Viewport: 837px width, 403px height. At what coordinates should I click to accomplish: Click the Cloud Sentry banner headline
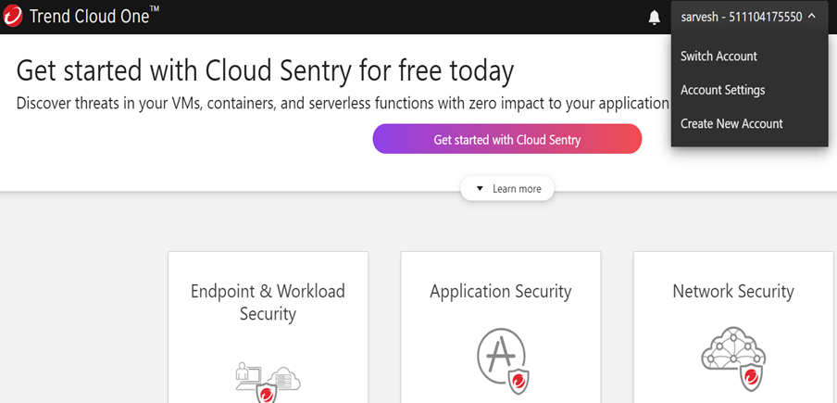(265, 70)
